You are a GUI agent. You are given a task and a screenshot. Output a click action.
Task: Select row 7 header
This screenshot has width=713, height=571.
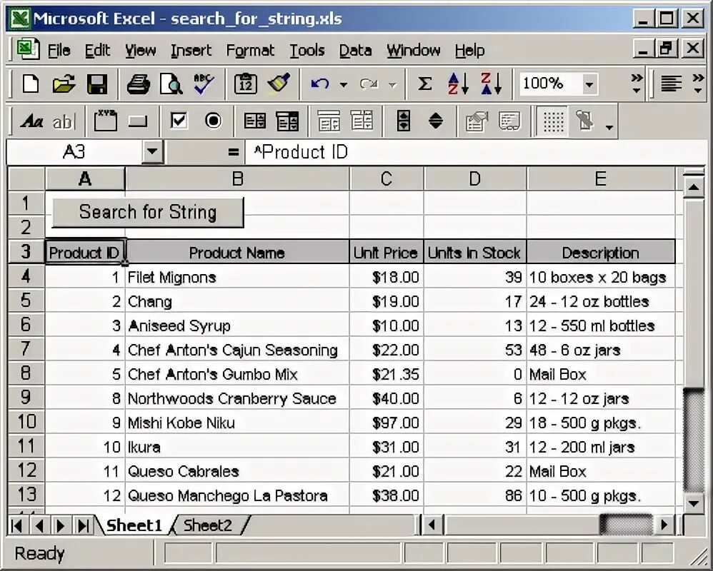pyautogui.click(x=26, y=348)
